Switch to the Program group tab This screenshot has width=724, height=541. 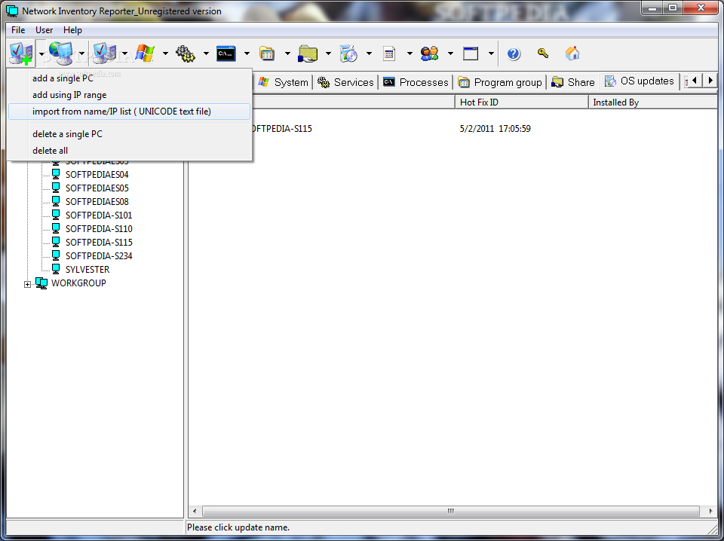point(500,82)
